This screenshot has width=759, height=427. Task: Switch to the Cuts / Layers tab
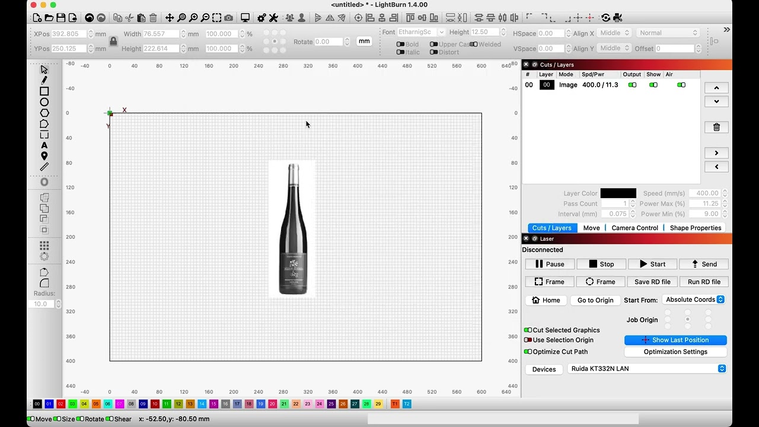click(x=551, y=228)
